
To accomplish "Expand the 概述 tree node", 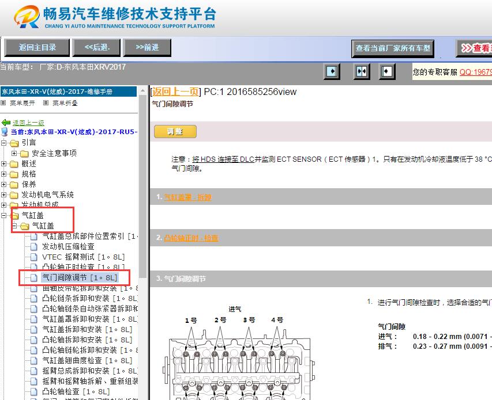I will 4,163.
